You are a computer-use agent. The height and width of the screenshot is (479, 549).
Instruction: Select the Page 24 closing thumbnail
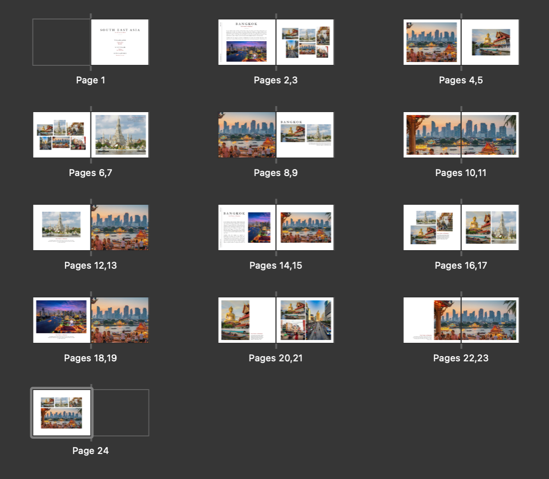point(61,412)
